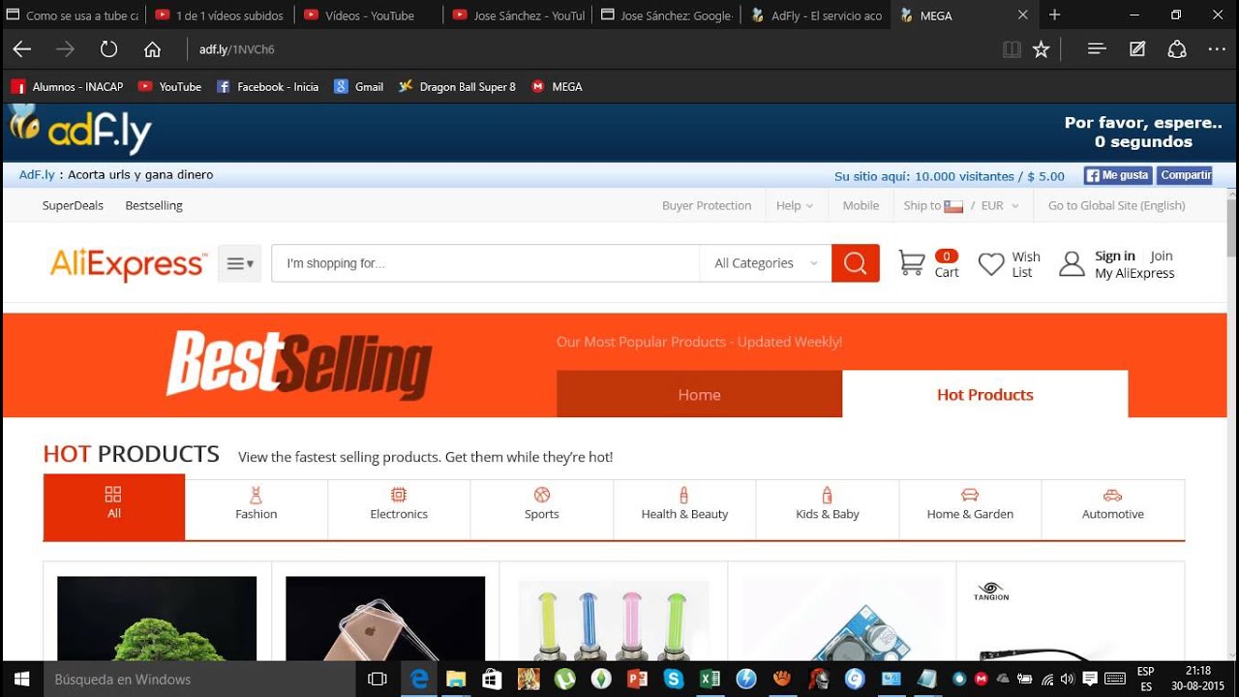Click the Join link
1239x697 pixels.
click(x=1162, y=256)
